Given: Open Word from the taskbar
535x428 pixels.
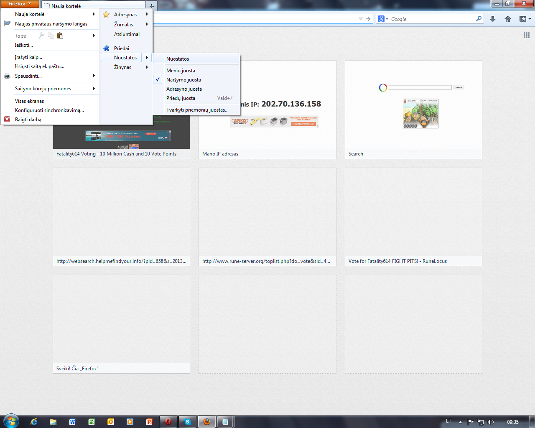Looking at the screenshot, I should coord(72,422).
